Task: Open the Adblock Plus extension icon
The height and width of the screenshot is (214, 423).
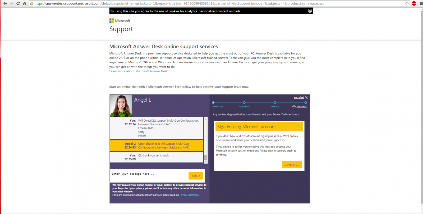Action: coord(414,3)
